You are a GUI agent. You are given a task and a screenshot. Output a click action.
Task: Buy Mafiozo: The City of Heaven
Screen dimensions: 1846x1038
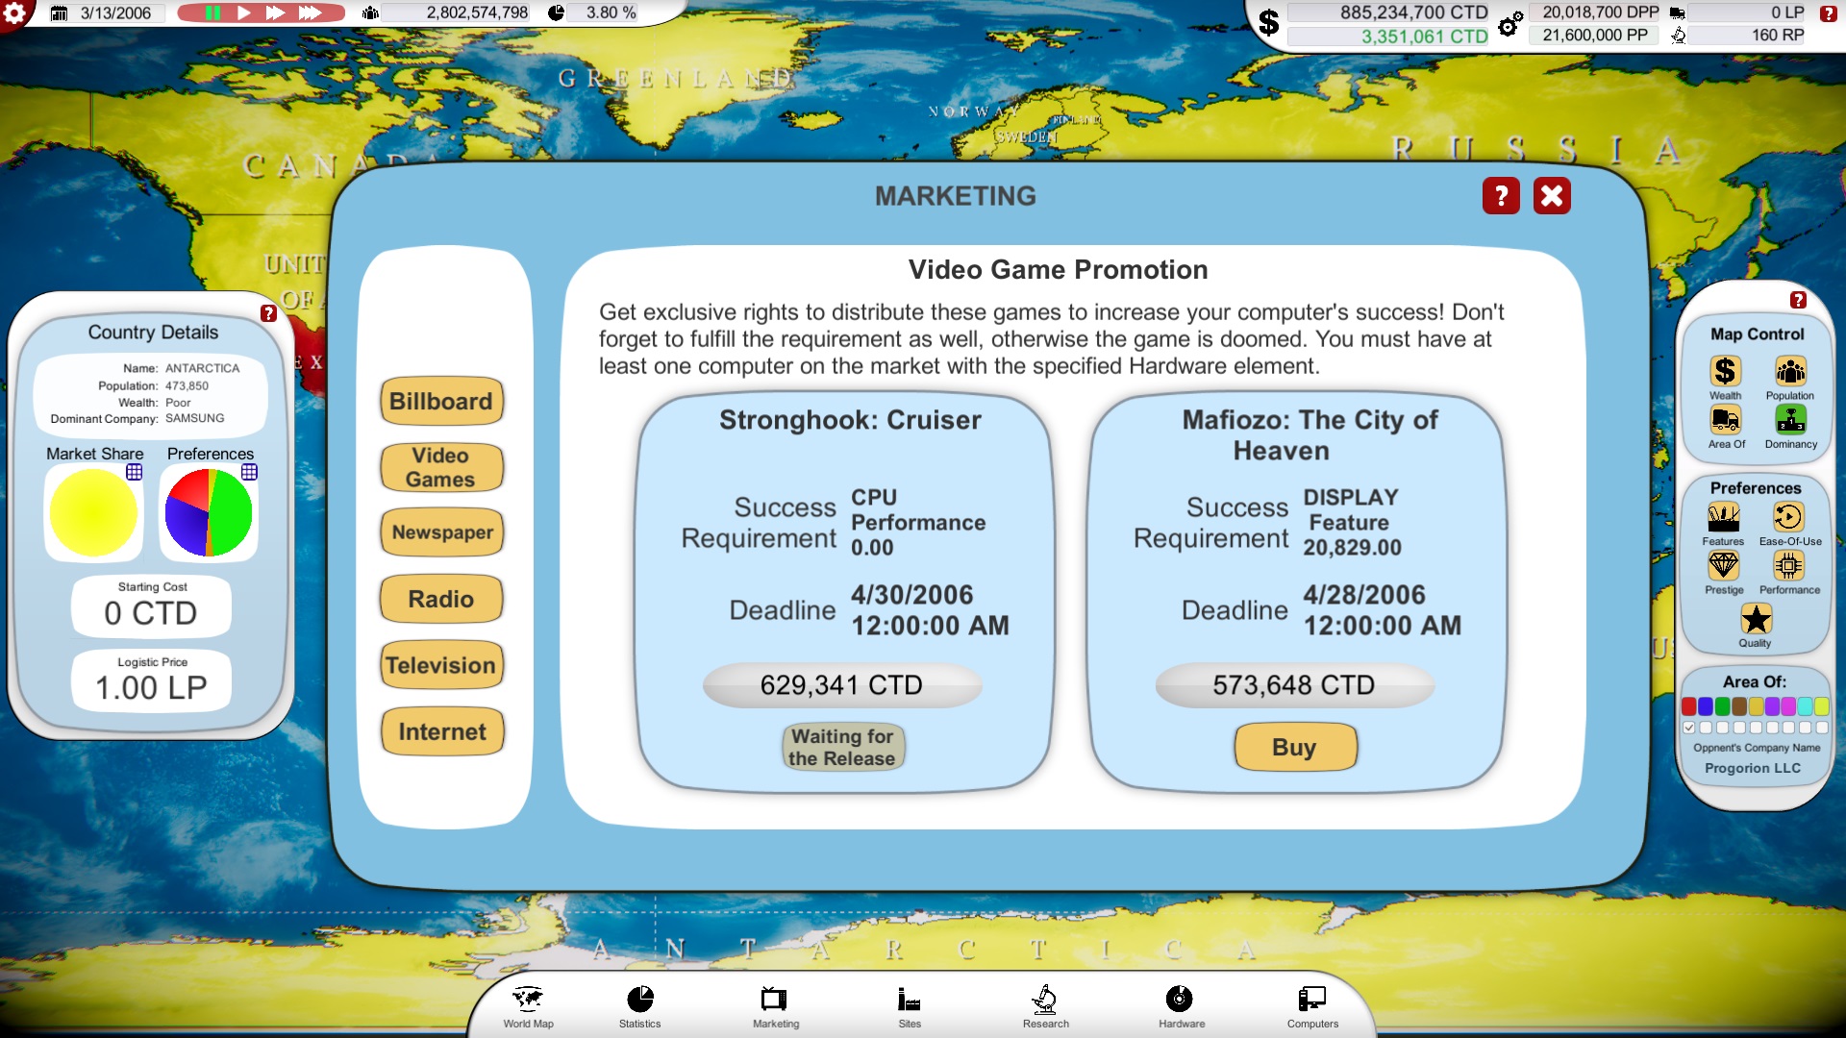1294,747
